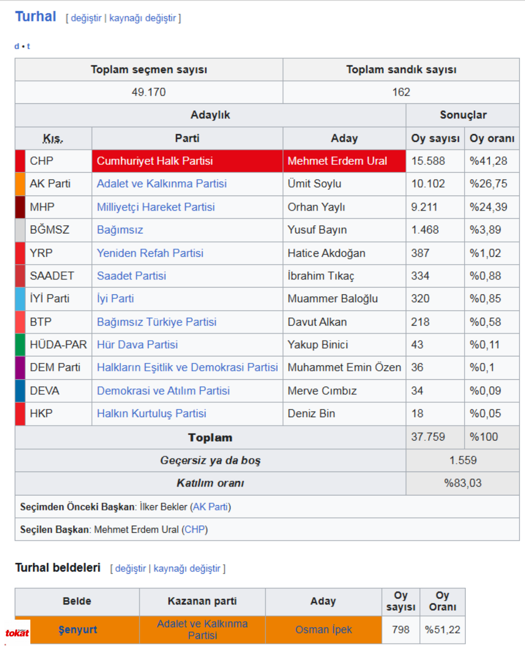Click the BĞMSZ gray color cell
The height and width of the screenshot is (650, 525).
click(x=20, y=230)
